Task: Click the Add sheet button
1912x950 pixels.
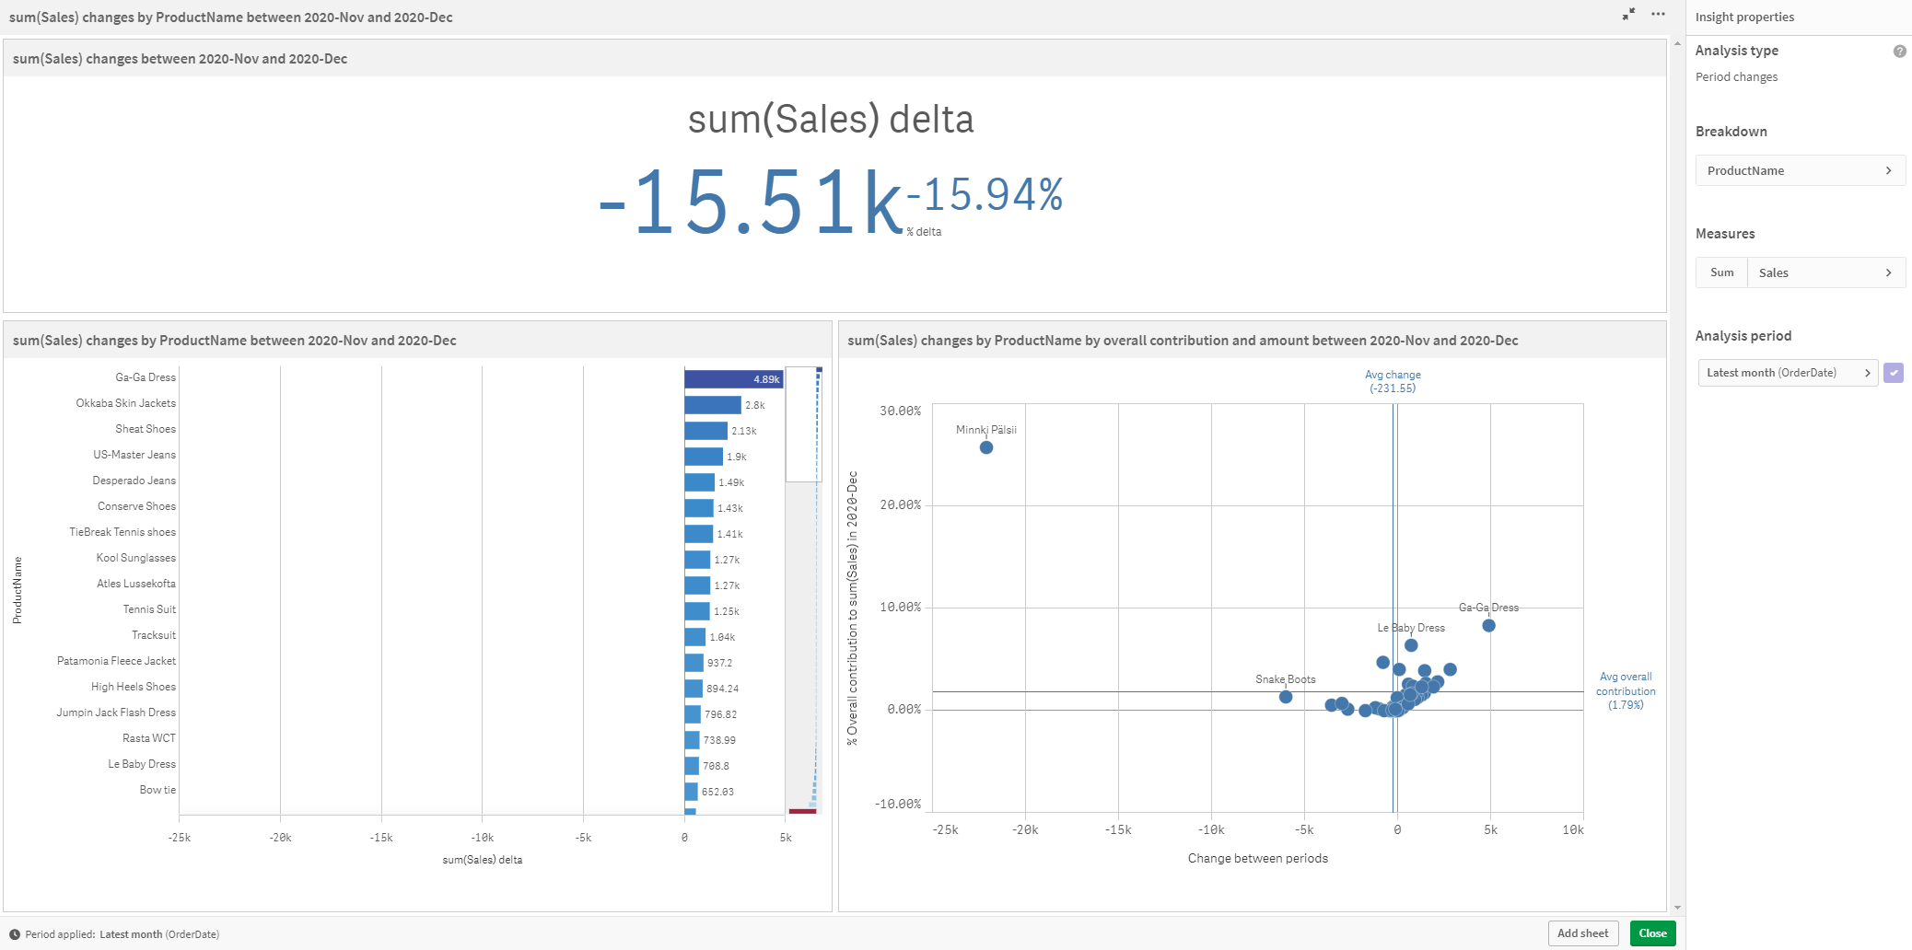Action: 1582,933
